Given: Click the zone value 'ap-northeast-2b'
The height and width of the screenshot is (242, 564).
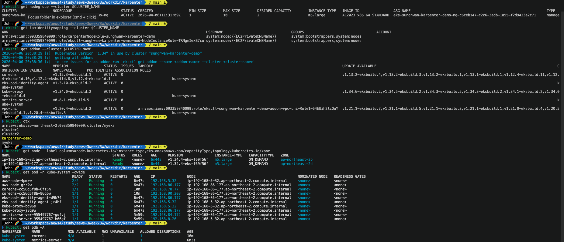Looking at the screenshot, I should click(x=296, y=160).
